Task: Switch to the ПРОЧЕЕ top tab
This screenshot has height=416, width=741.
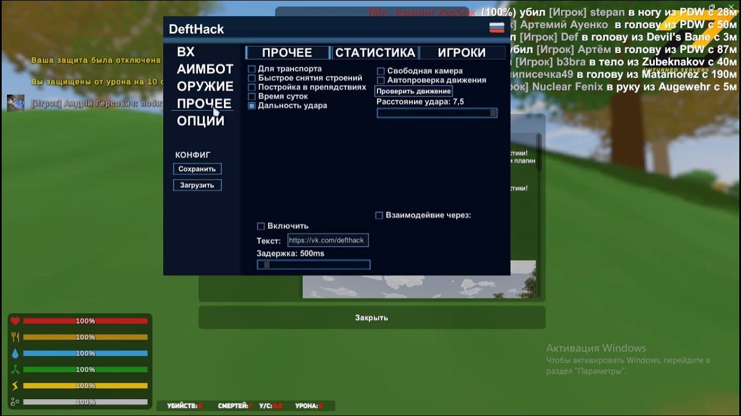Action: 287,53
